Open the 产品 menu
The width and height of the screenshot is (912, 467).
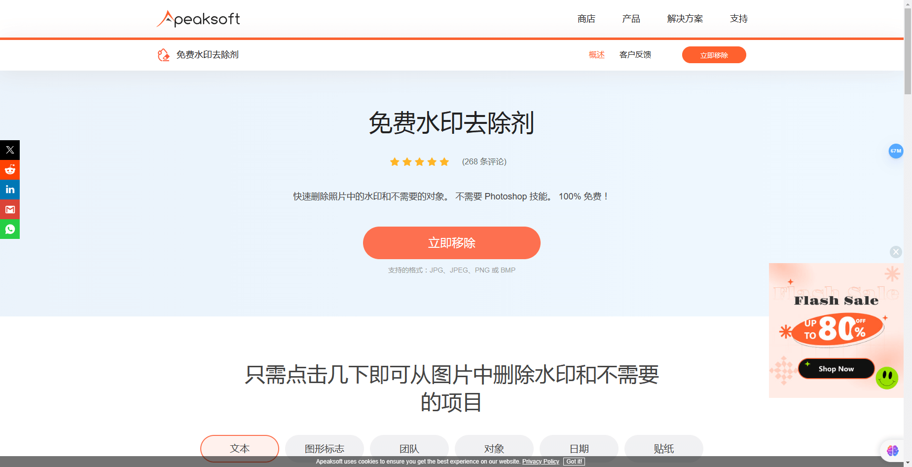pyautogui.click(x=631, y=19)
